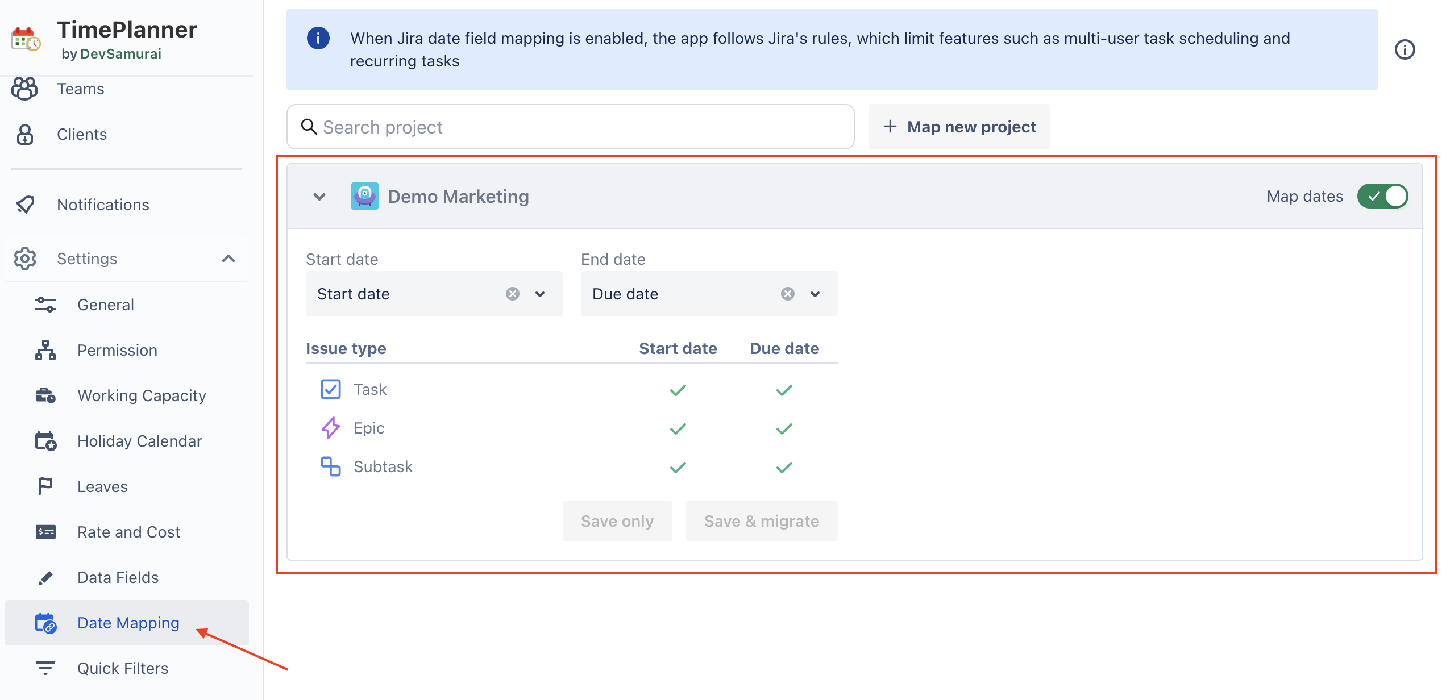Click the Subtask issue type icon
The height and width of the screenshot is (700, 1446).
coord(331,466)
